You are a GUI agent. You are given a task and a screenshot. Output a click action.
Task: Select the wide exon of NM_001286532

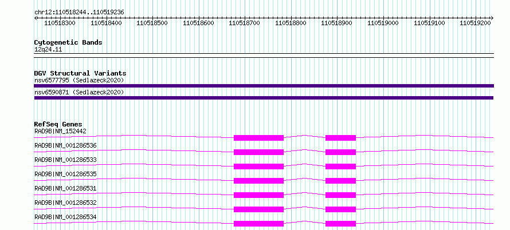(x=258, y=209)
